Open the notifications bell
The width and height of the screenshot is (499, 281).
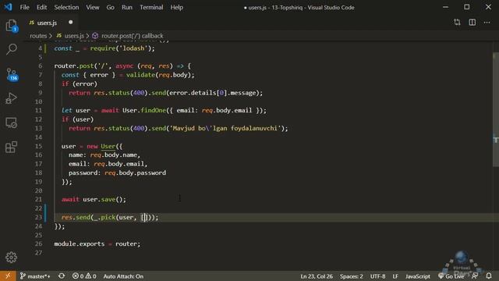(489, 276)
